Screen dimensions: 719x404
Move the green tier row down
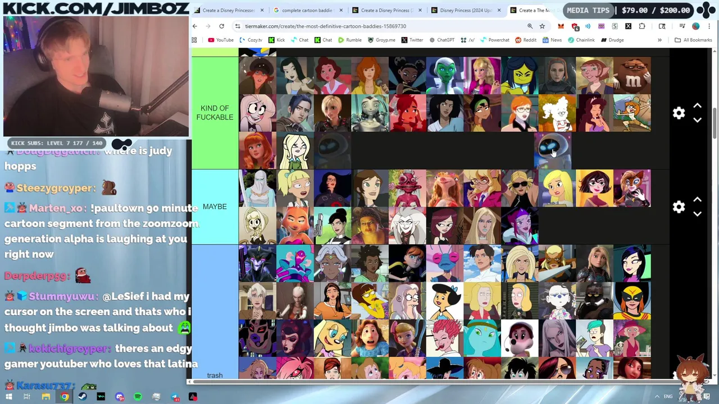click(x=697, y=120)
